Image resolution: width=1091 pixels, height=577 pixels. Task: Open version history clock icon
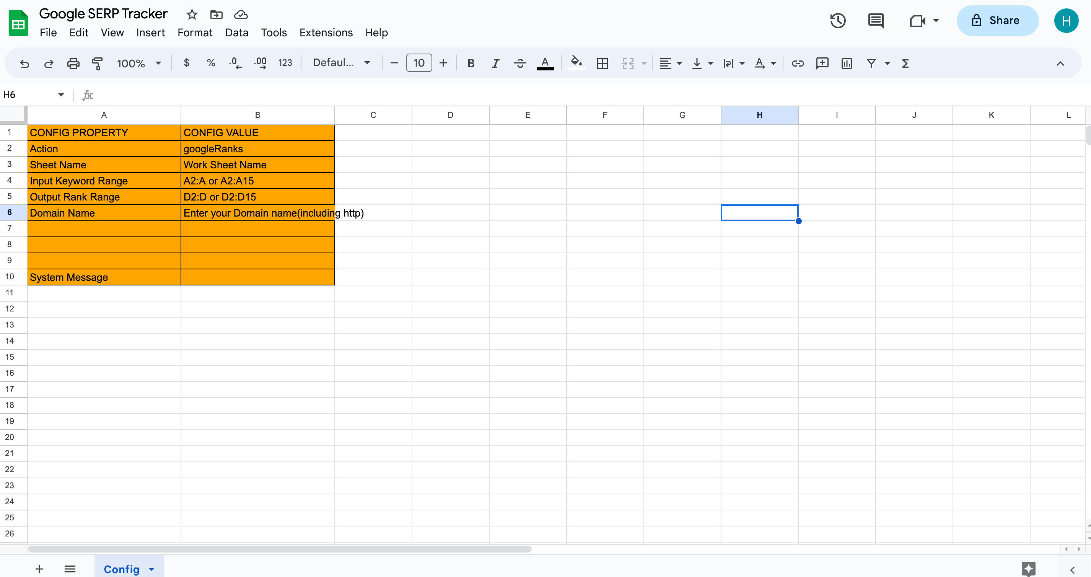pyautogui.click(x=838, y=20)
